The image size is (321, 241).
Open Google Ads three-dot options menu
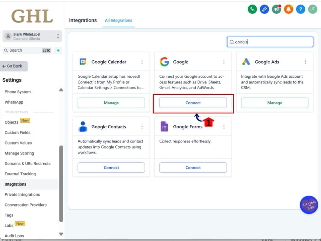pos(305,62)
